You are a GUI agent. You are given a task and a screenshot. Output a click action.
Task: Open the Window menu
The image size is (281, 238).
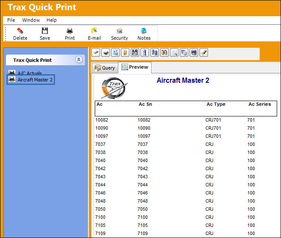(31, 20)
